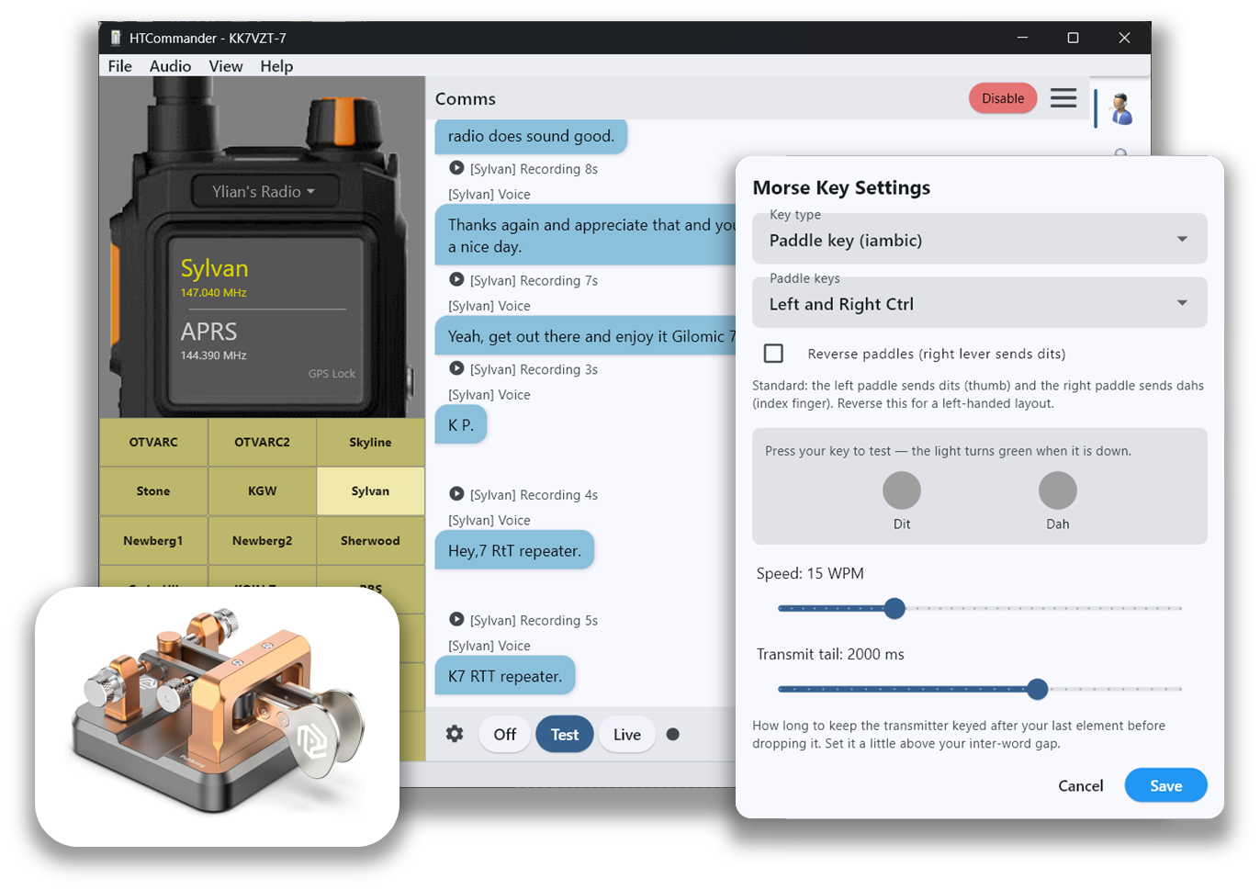
Task: Open the File menu
Action: point(119,66)
